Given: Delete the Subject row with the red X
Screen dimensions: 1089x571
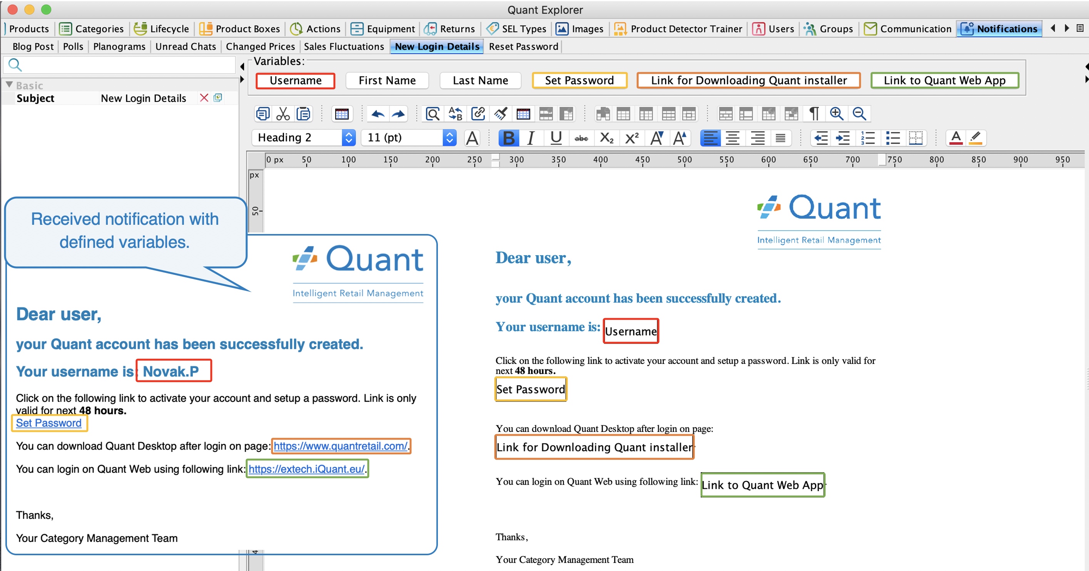Looking at the screenshot, I should tap(204, 98).
